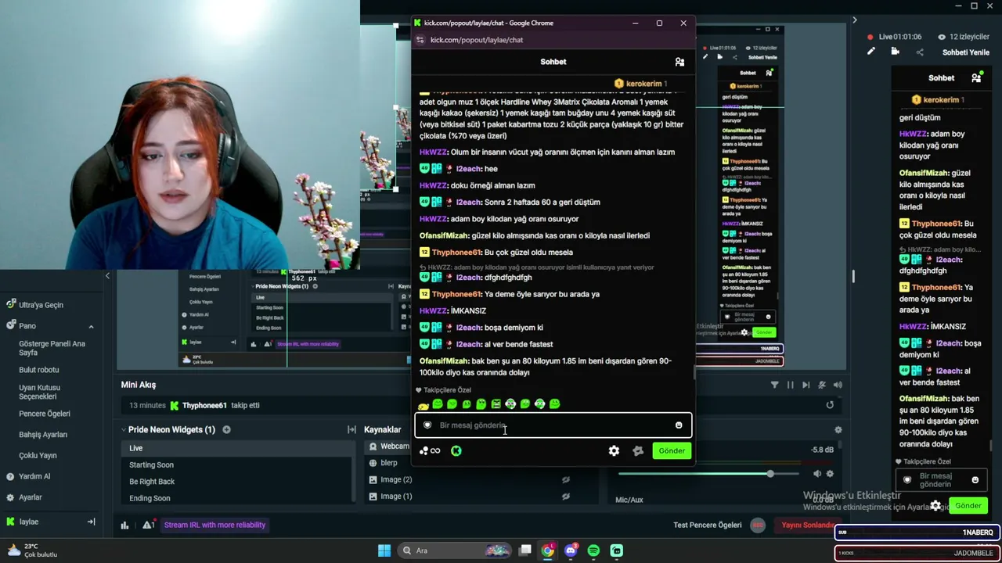
Task: Add a new scene with the plus icon
Action: (226, 429)
